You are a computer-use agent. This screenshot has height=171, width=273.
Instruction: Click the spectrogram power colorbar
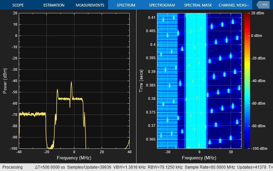[x=247, y=80]
